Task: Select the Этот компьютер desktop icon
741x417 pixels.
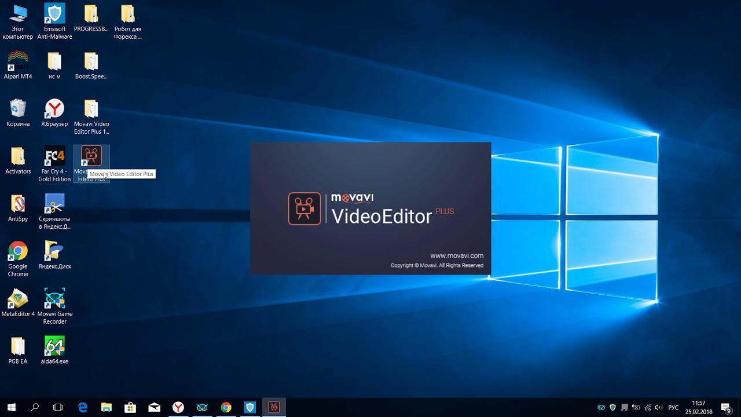Action: 18,22
